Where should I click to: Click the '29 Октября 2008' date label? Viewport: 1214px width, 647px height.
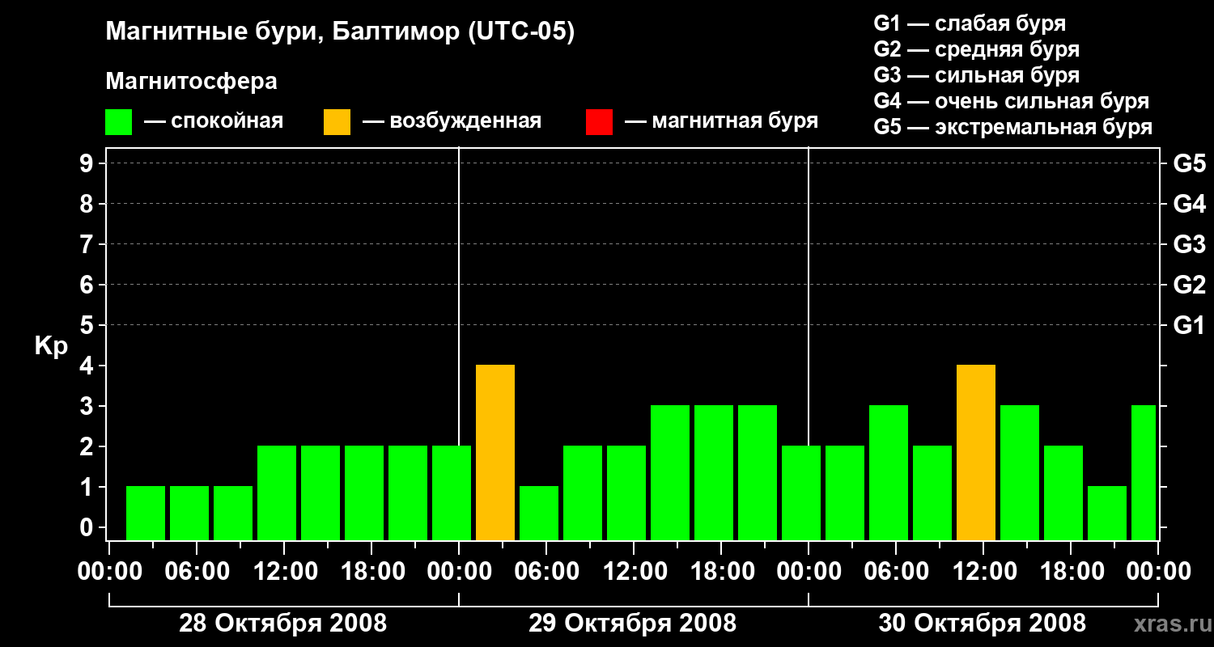coord(633,624)
